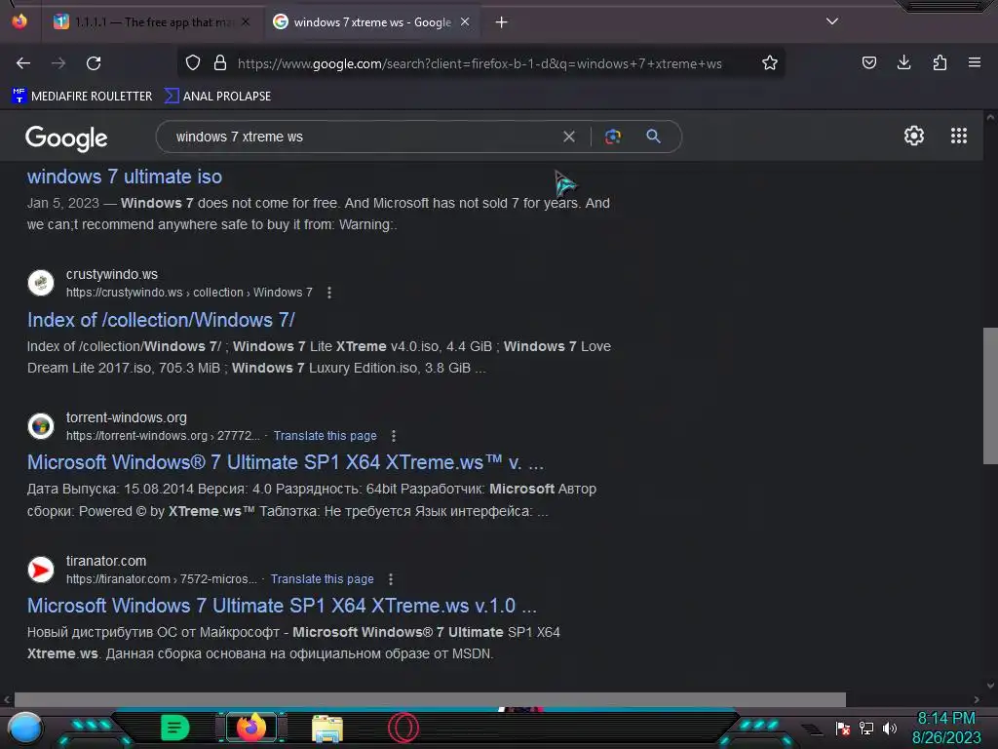Image resolution: width=998 pixels, height=749 pixels.
Task: Open the taskbar clock and date
Action: (x=945, y=728)
